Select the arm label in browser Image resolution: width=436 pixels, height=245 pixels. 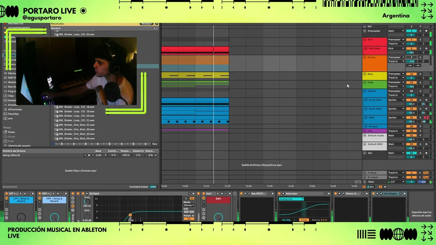pyautogui.click(x=10, y=118)
